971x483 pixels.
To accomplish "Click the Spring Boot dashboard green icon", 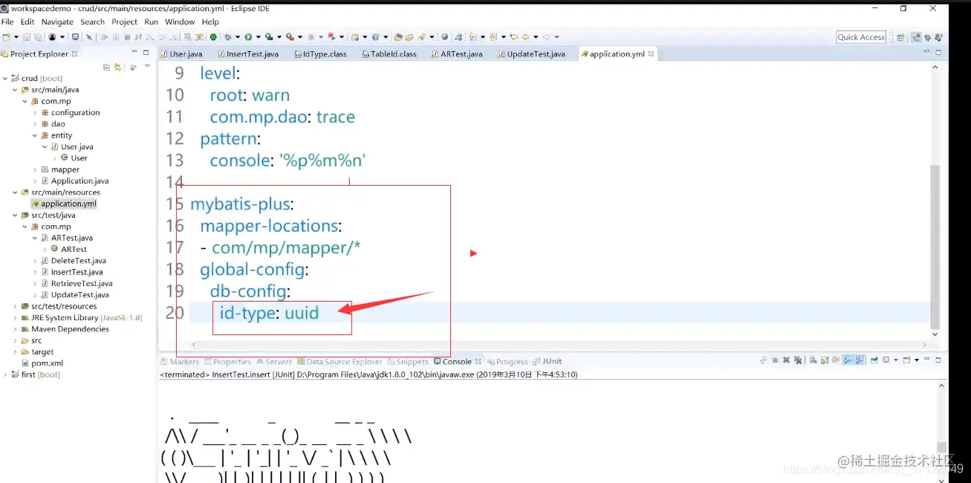I will 213,36.
